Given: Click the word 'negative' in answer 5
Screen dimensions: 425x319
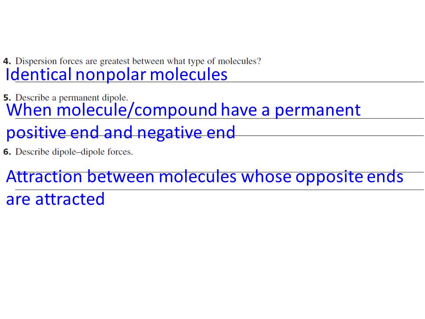Looking at the screenshot, I should 170,133.
